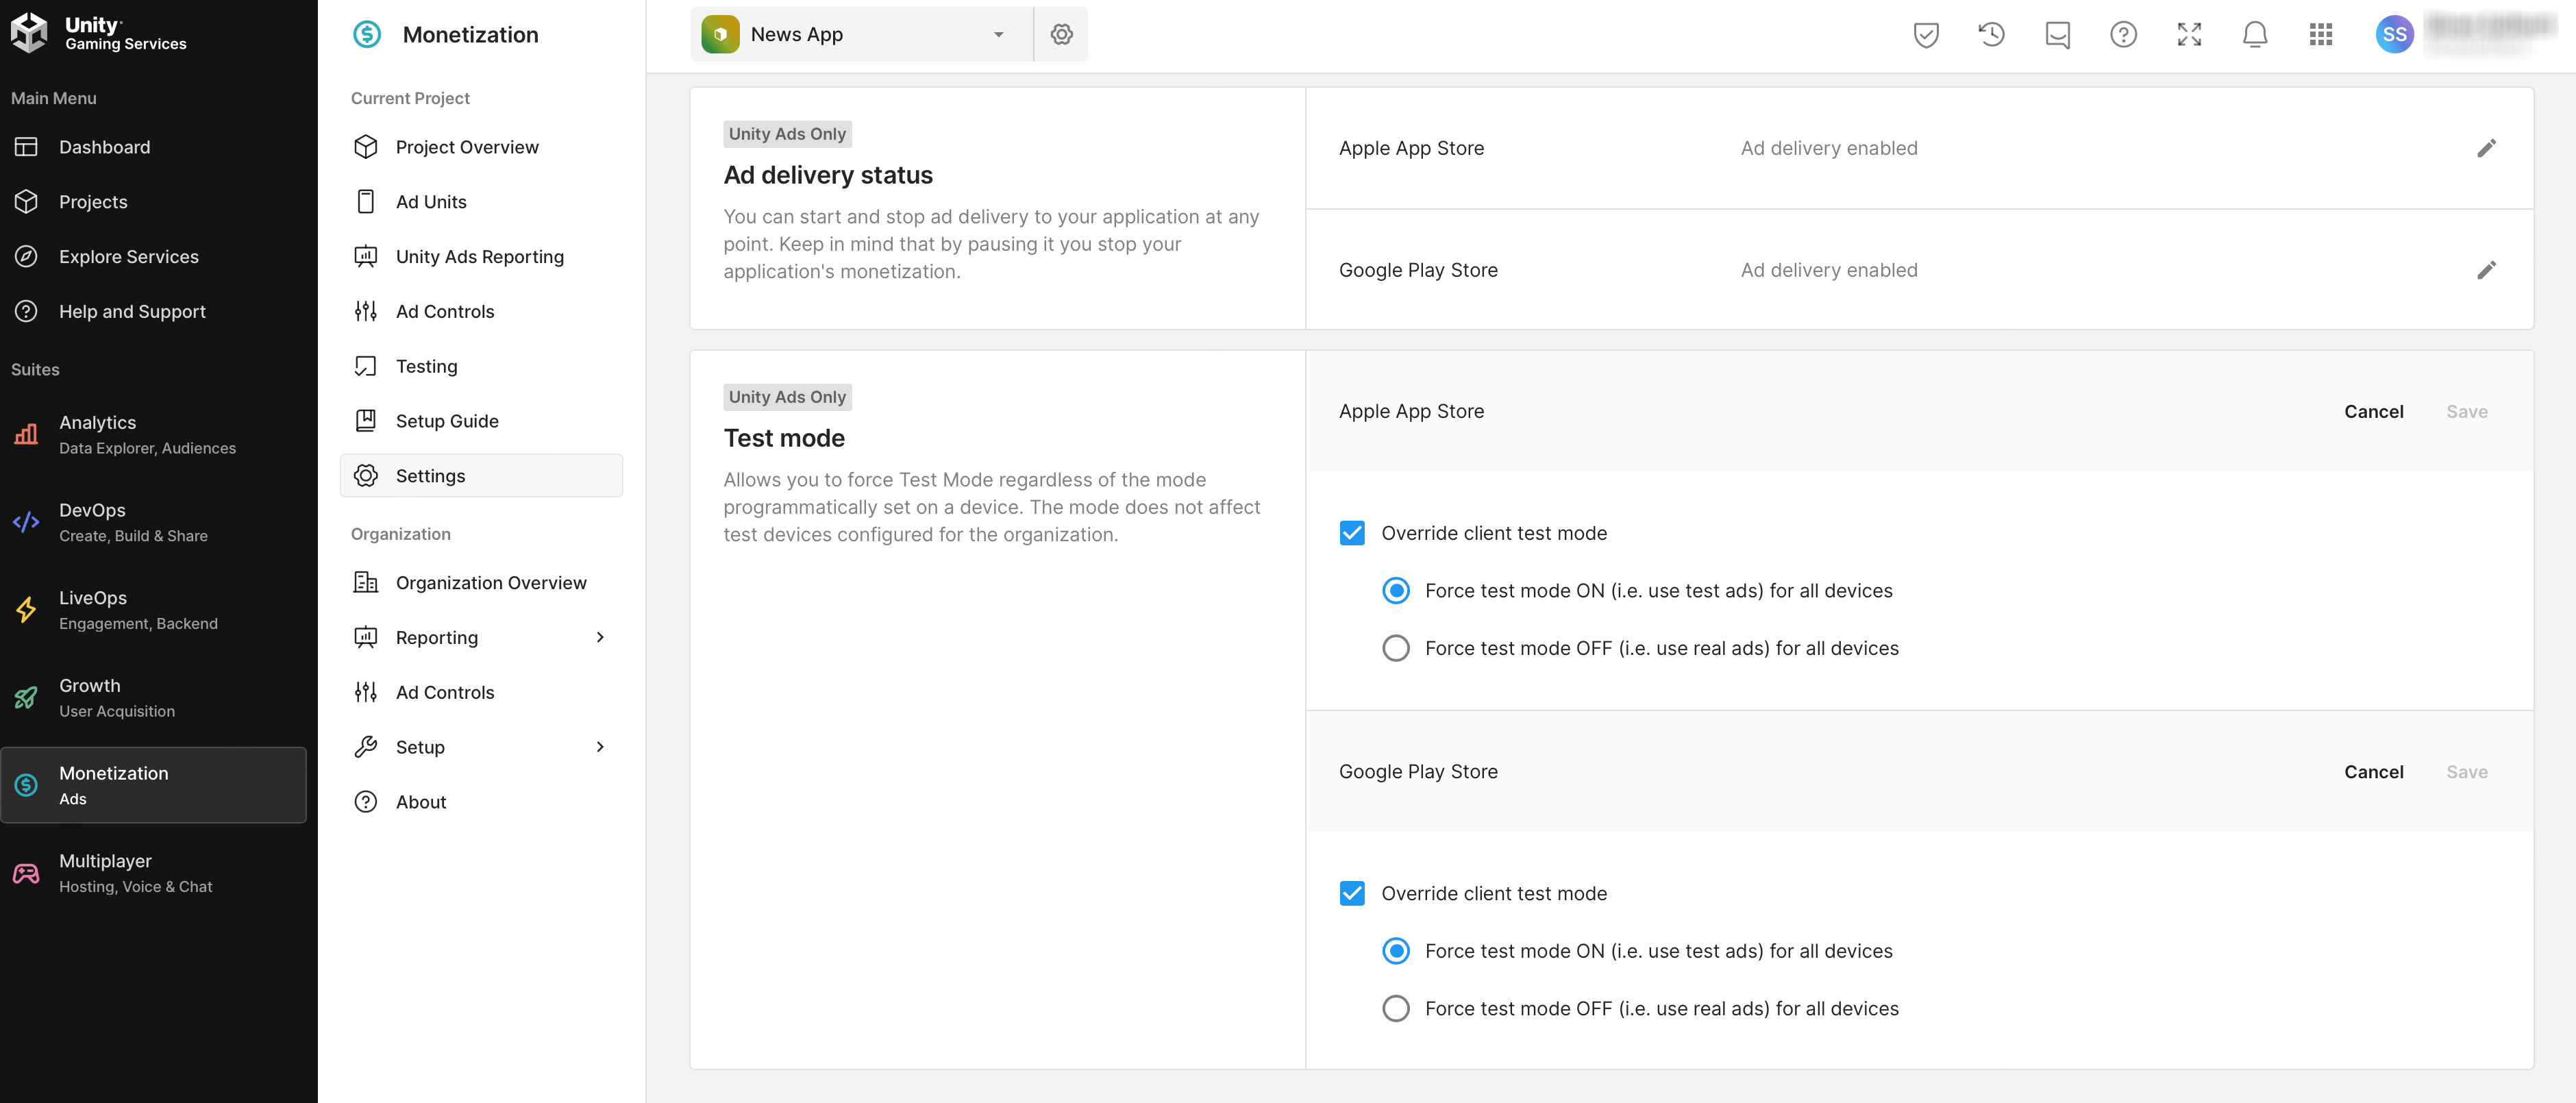Click the shield check icon in header
2576x1103 pixels.
[1925, 35]
